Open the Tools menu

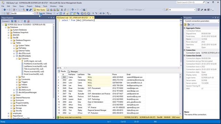click(x=45, y=6)
